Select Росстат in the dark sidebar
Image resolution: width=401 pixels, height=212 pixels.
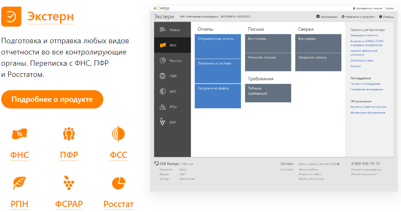coord(172,61)
